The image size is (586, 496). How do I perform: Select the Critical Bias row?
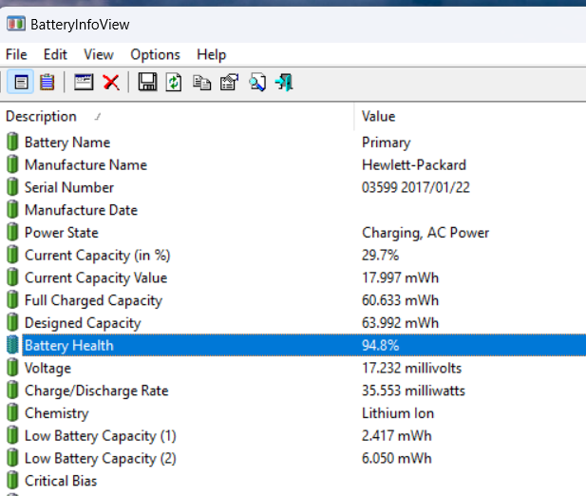[x=293, y=481]
